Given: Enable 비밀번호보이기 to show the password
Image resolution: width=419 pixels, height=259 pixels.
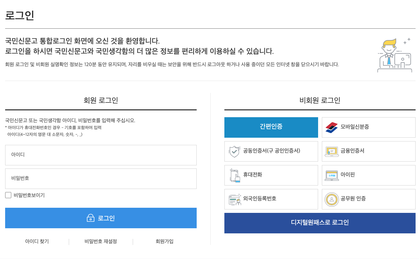Looking at the screenshot, I should [8, 195].
